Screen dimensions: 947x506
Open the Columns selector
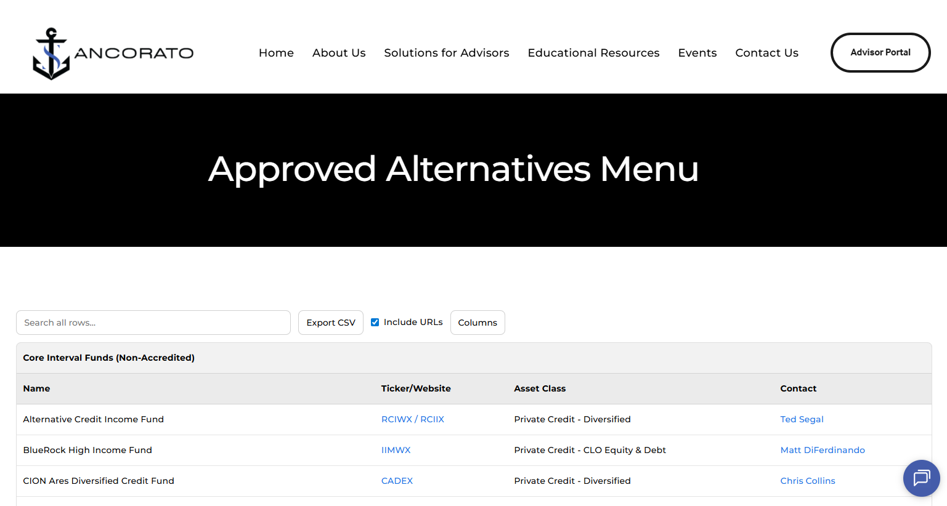[x=478, y=322]
